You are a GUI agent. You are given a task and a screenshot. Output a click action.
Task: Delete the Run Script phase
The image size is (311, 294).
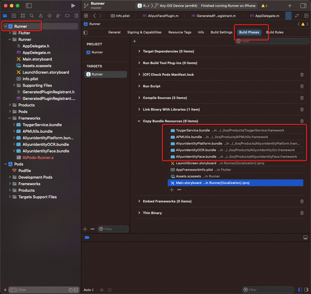point(302,86)
